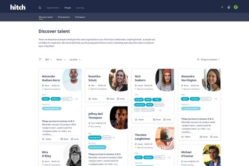Viewport: 249px width, 166px height.
Task: Switch to the Find mentors tab
Action: pyautogui.click(x=64, y=17)
